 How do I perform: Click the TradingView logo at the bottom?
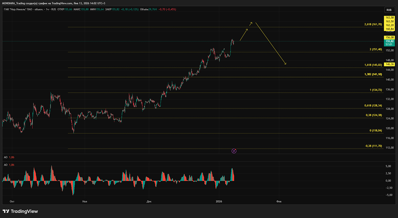click(x=20, y=211)
